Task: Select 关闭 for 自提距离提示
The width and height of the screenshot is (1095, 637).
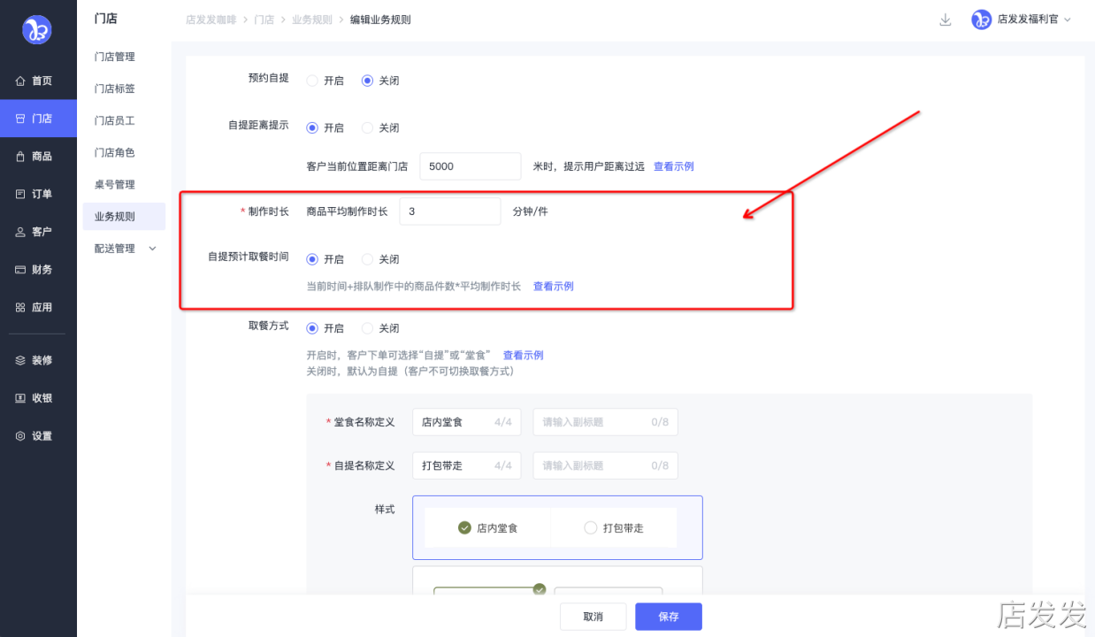Action: point(367,127)
